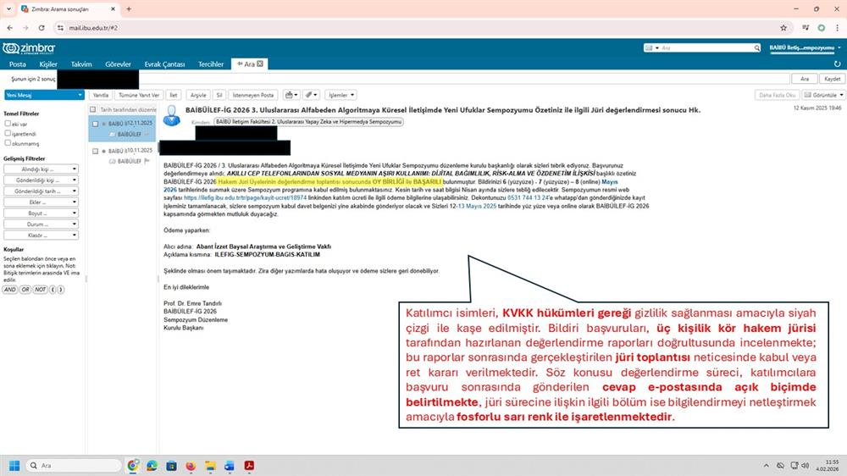Tick the 'işaretlendi' filter checkbox
This screenshot has width=847, height=476.
[8, 133]
